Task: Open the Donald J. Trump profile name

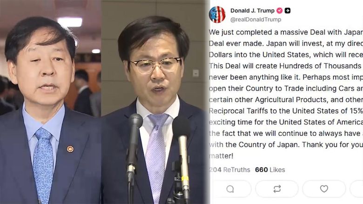Action: click(252, 11)
